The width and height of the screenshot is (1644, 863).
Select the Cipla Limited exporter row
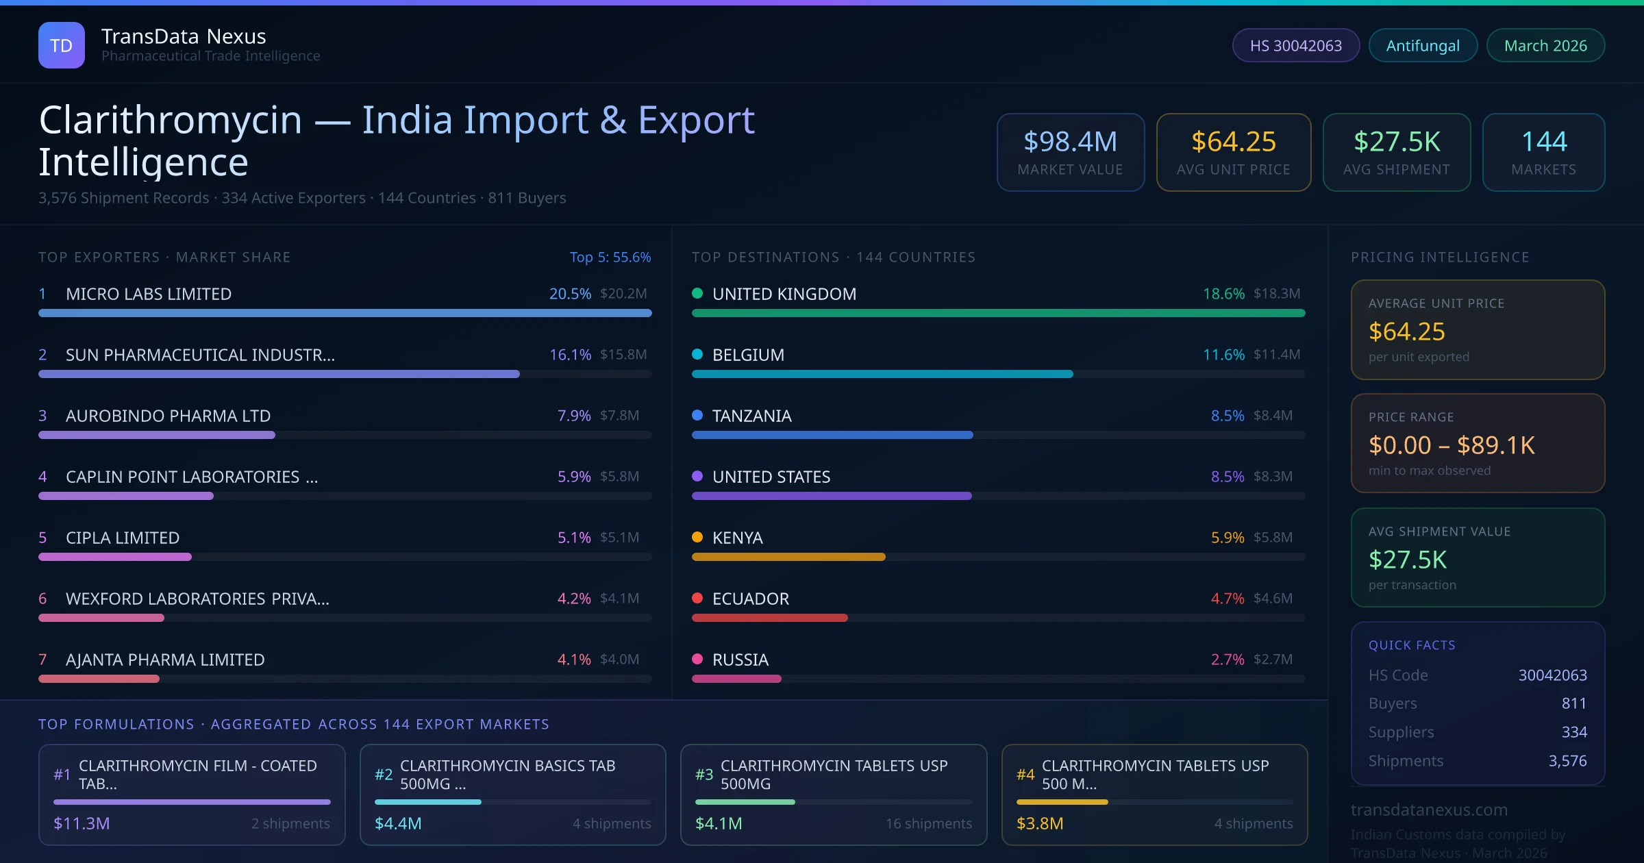[x=123, y=538]
